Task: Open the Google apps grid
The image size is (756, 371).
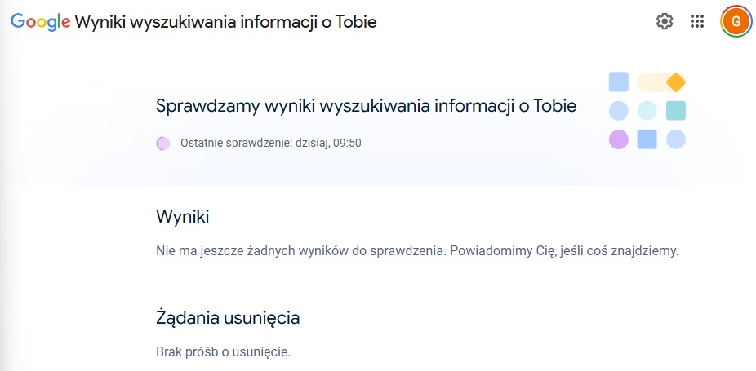Action: click(x=697, y=22)
